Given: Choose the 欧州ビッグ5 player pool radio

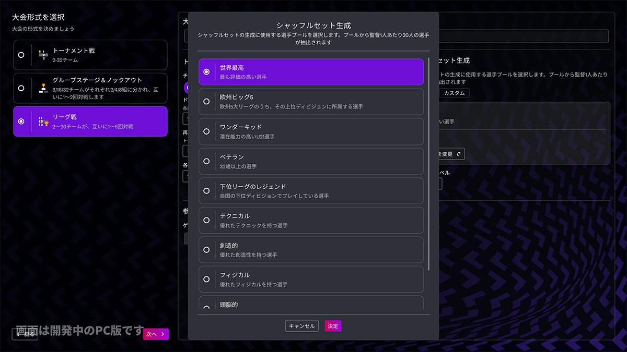Looking at the screenshot, I should [206, 101].
